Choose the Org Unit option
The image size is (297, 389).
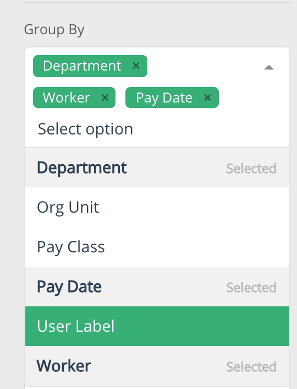pyautogui.click(x=157, y=207)
